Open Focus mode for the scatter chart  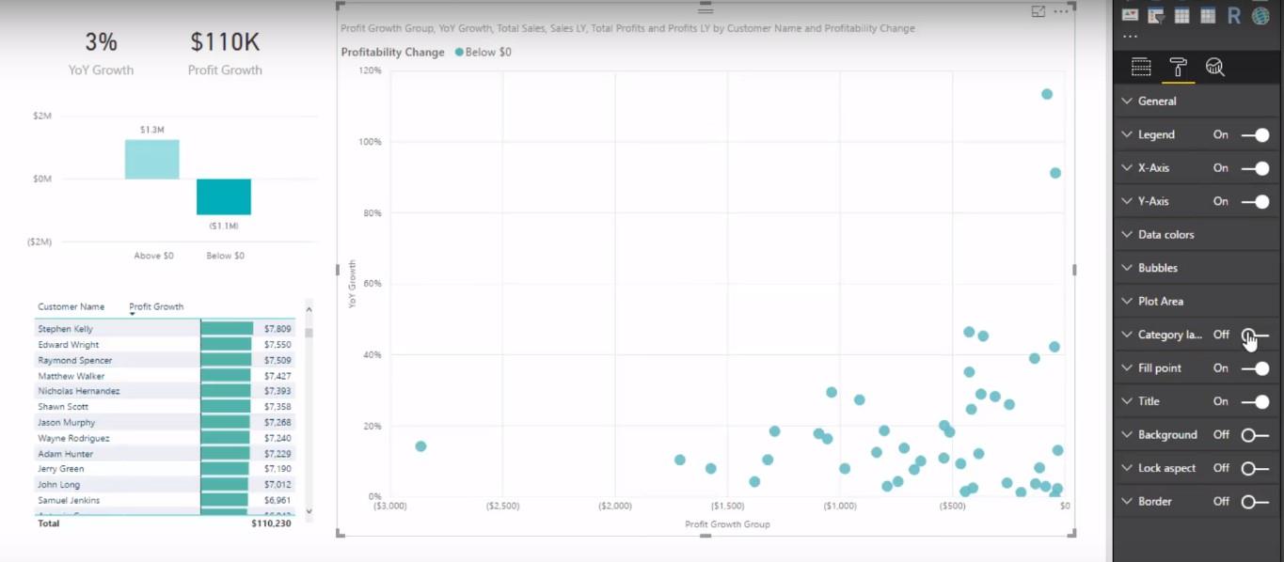click(1038, 11)
